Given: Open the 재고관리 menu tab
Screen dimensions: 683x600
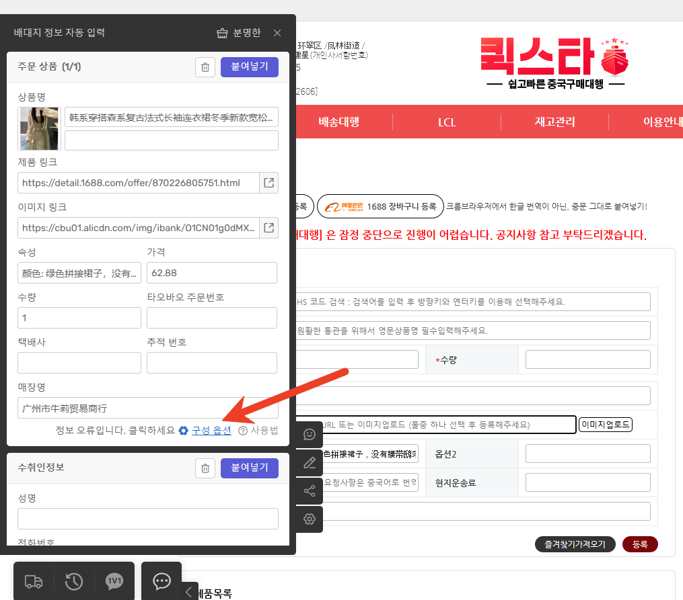Looking at the screenshot, I should tap(554, 122).
